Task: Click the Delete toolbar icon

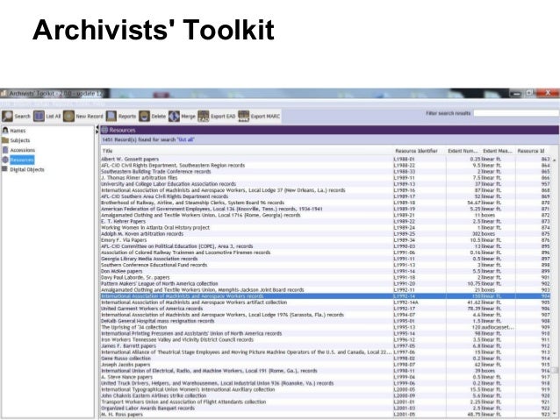Action: pyautogui.click(x=144, y=116)
